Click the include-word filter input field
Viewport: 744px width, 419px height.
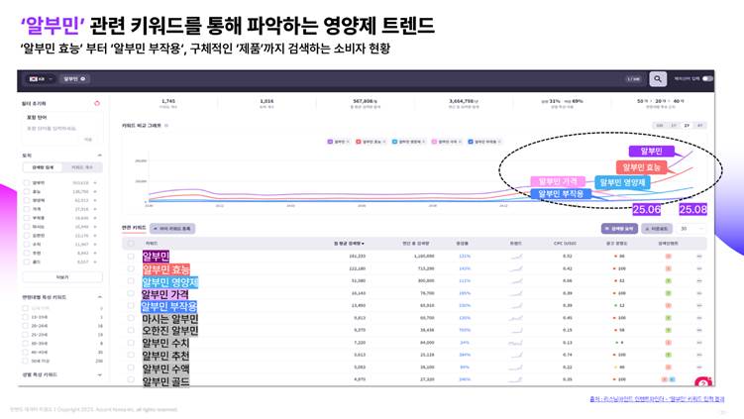coord(55,128)
